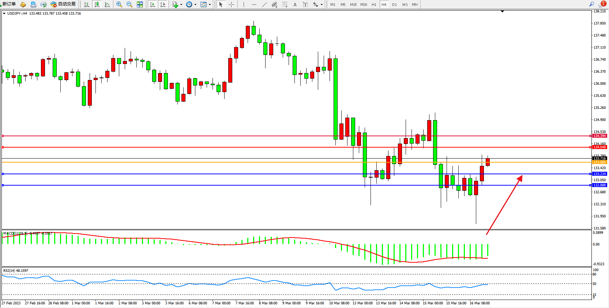
Task: Click the red arrow drawn on the chart
Action: click(x=504, y=205)
